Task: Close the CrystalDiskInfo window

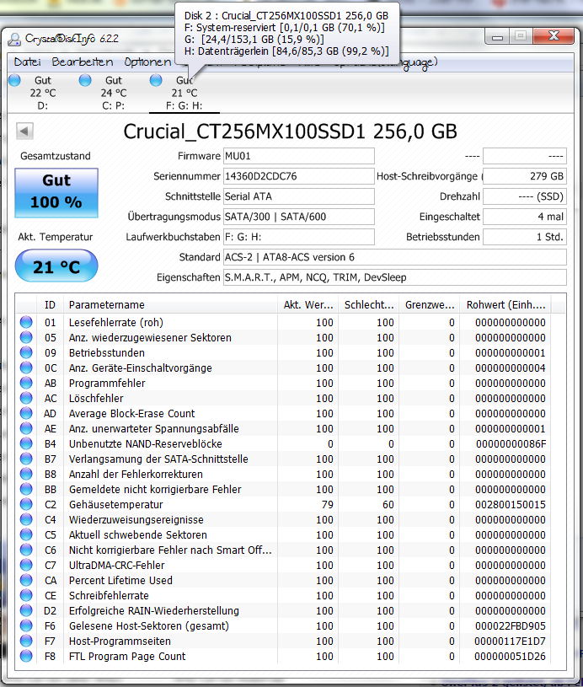Action: coord(554,36)
